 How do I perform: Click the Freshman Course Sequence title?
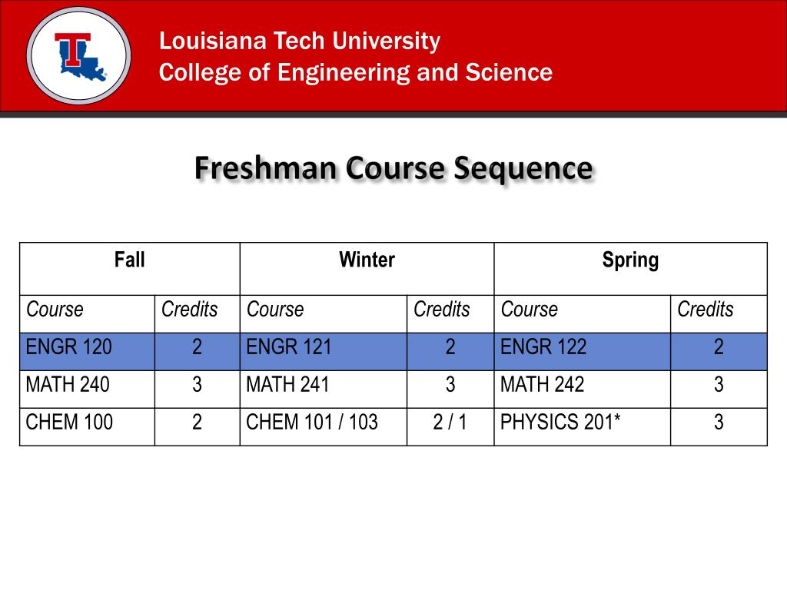(x=393, y=167)
